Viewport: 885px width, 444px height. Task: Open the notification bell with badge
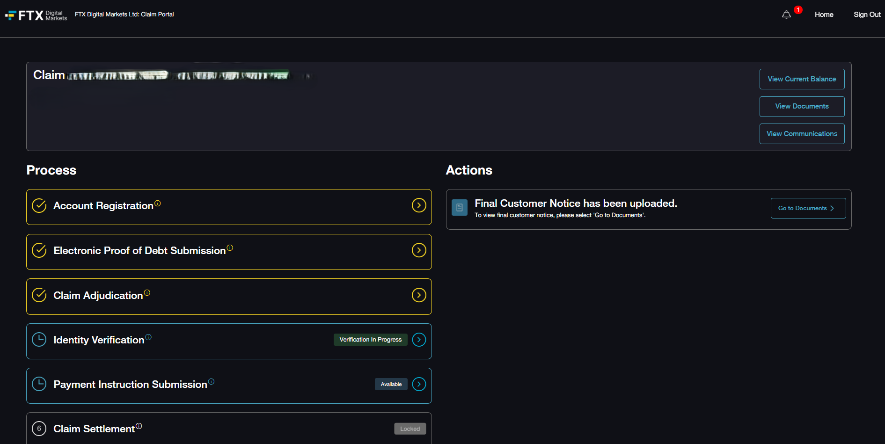click(x=786, y=15)
